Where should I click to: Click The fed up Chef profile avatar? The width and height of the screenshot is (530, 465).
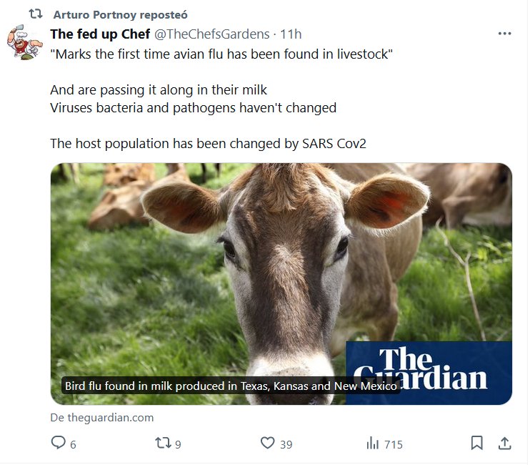25,41
